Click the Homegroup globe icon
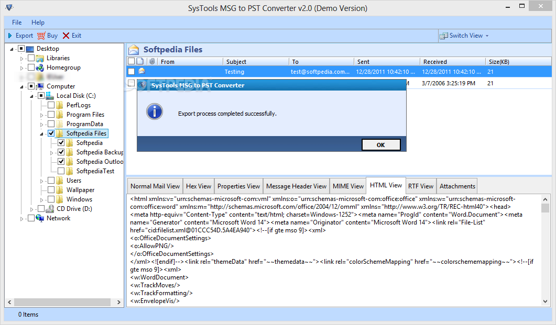 (x=40, y=68)
